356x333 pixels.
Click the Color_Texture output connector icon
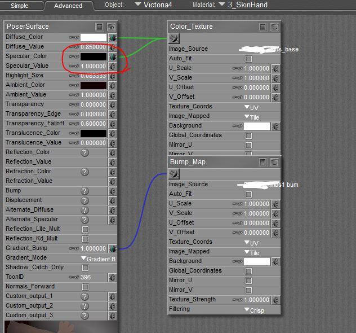pos(174,38)
